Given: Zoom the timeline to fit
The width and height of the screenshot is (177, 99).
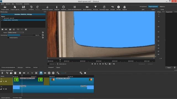Looking at the screenshot, I should 85,73.
